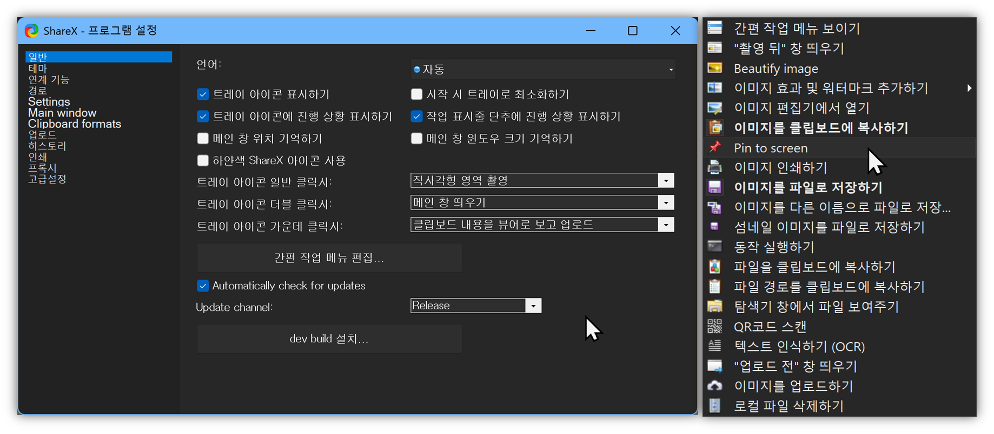Viewport: 994px width, 434px height.
Task: Uncheck 트레이 아이콘에 진행 상황 표시하기
Action: point(203,116)
